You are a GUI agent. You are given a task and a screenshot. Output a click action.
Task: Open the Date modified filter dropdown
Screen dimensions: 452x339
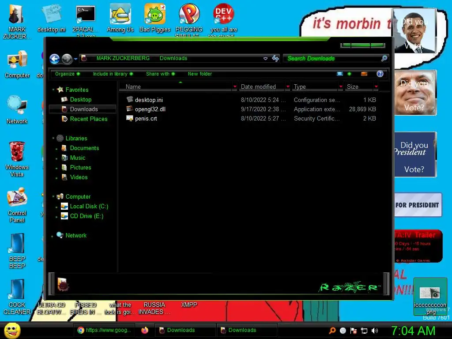(288, 87)
